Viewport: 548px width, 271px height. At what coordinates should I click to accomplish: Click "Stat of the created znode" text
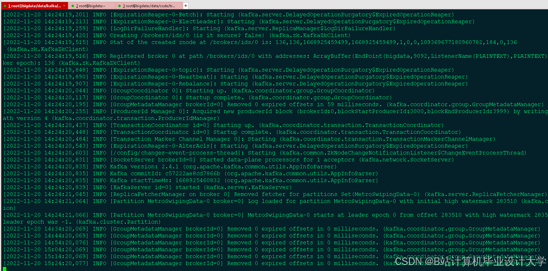pyautogui.click(x=153, y=42)
